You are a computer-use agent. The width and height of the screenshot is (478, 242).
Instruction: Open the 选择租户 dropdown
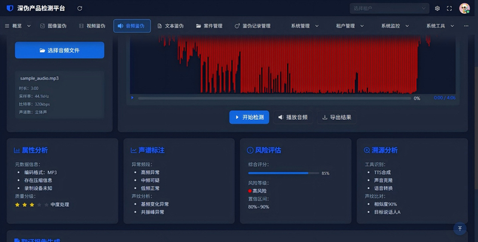click(x=390, y=8)
